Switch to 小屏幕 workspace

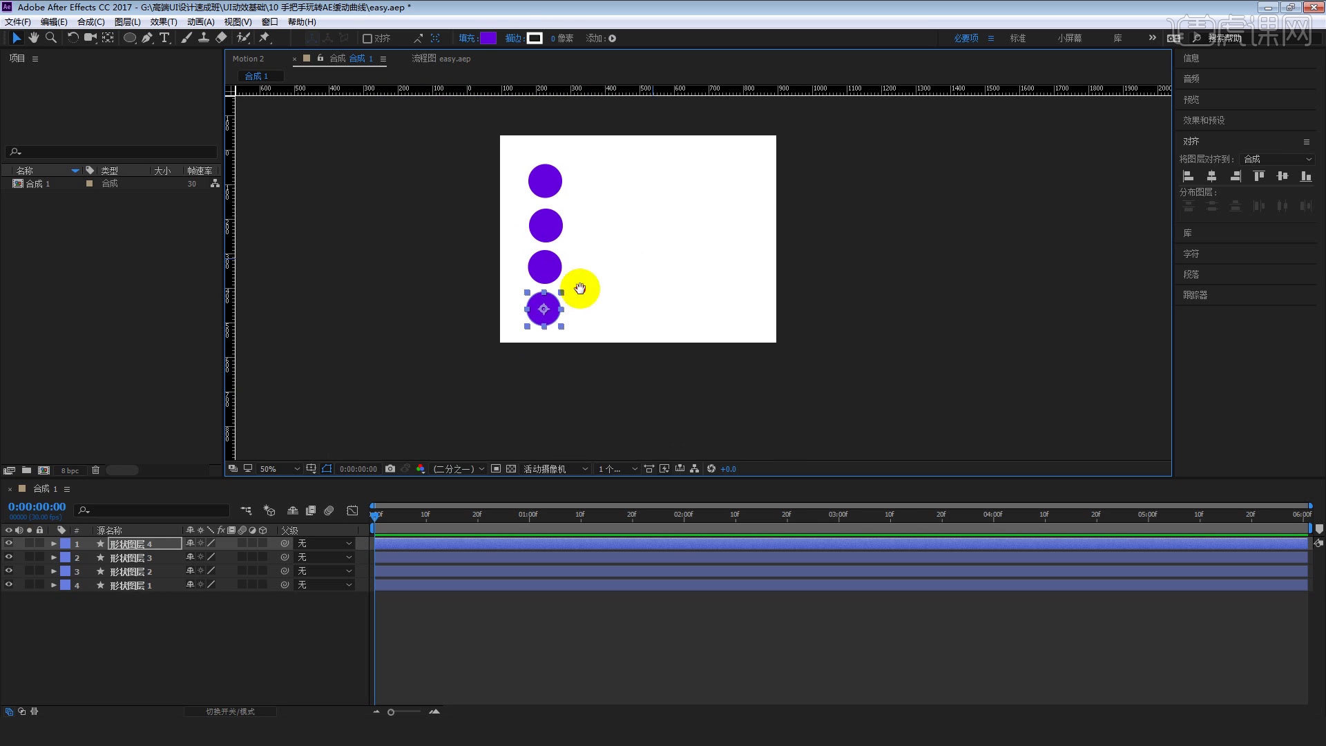coord(1069,39)
